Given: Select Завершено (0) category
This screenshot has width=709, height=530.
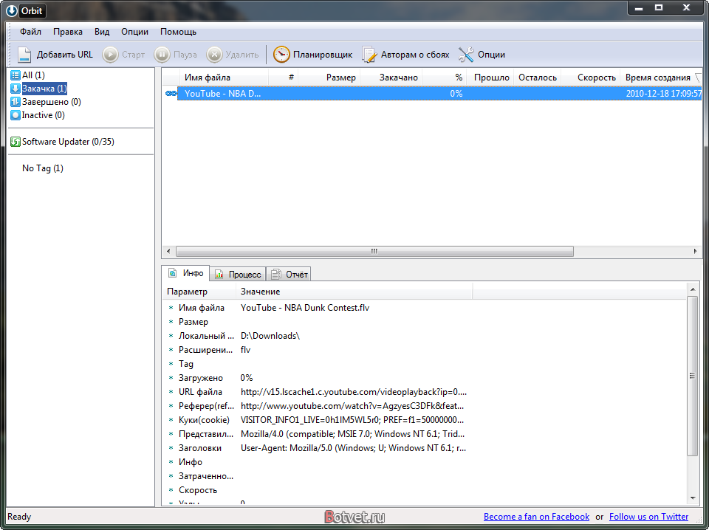Looking at the screenshot, I should point(52,102).
